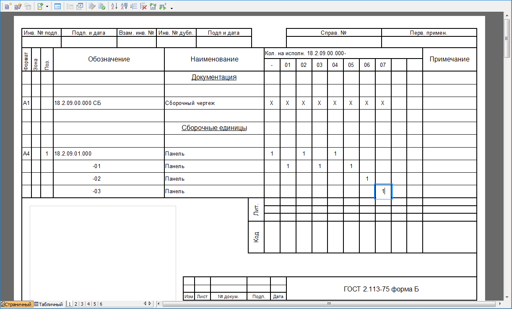
Task: Go to page 3 tab
Action: (82, 304)
